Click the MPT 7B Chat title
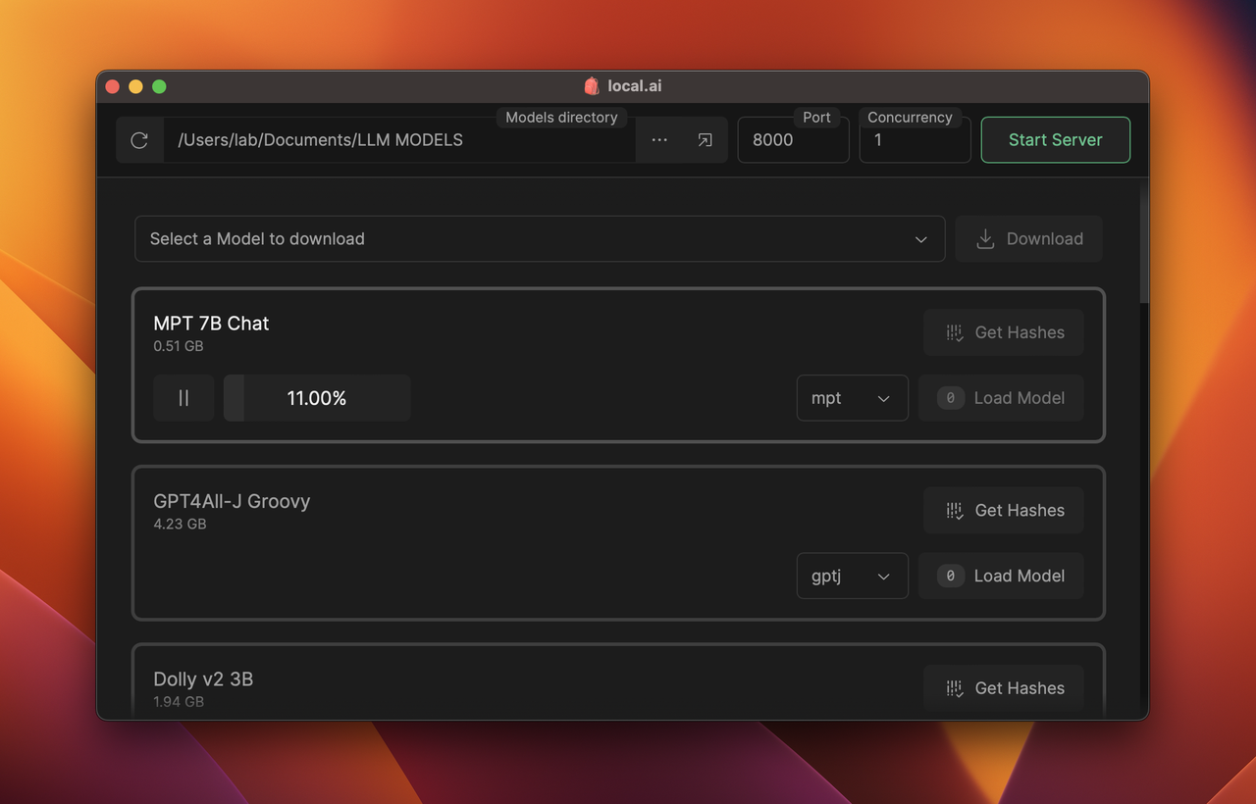Screen dimensions: 1256x804 tap(211, 324)
